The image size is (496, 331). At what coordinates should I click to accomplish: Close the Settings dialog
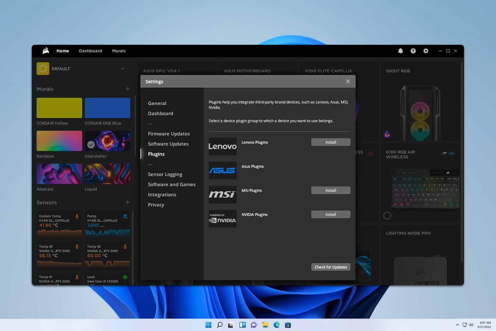[x=348, y=81]
